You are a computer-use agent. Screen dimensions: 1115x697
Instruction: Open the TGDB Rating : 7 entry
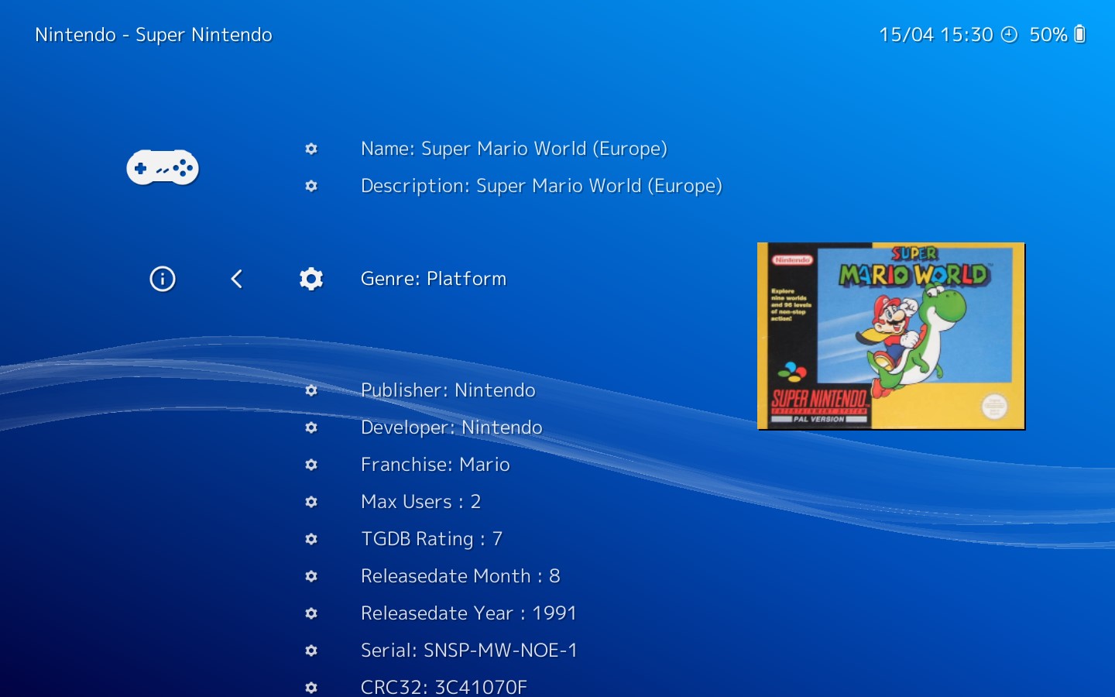[x=431, y=539]
